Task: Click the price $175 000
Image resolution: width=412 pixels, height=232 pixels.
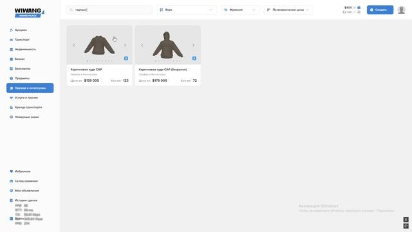Action: click(x=160, y=81)
